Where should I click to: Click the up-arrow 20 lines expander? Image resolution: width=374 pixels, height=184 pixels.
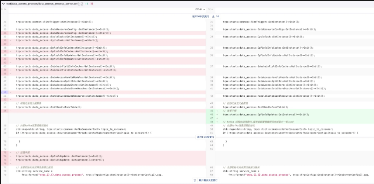(216, 16)
